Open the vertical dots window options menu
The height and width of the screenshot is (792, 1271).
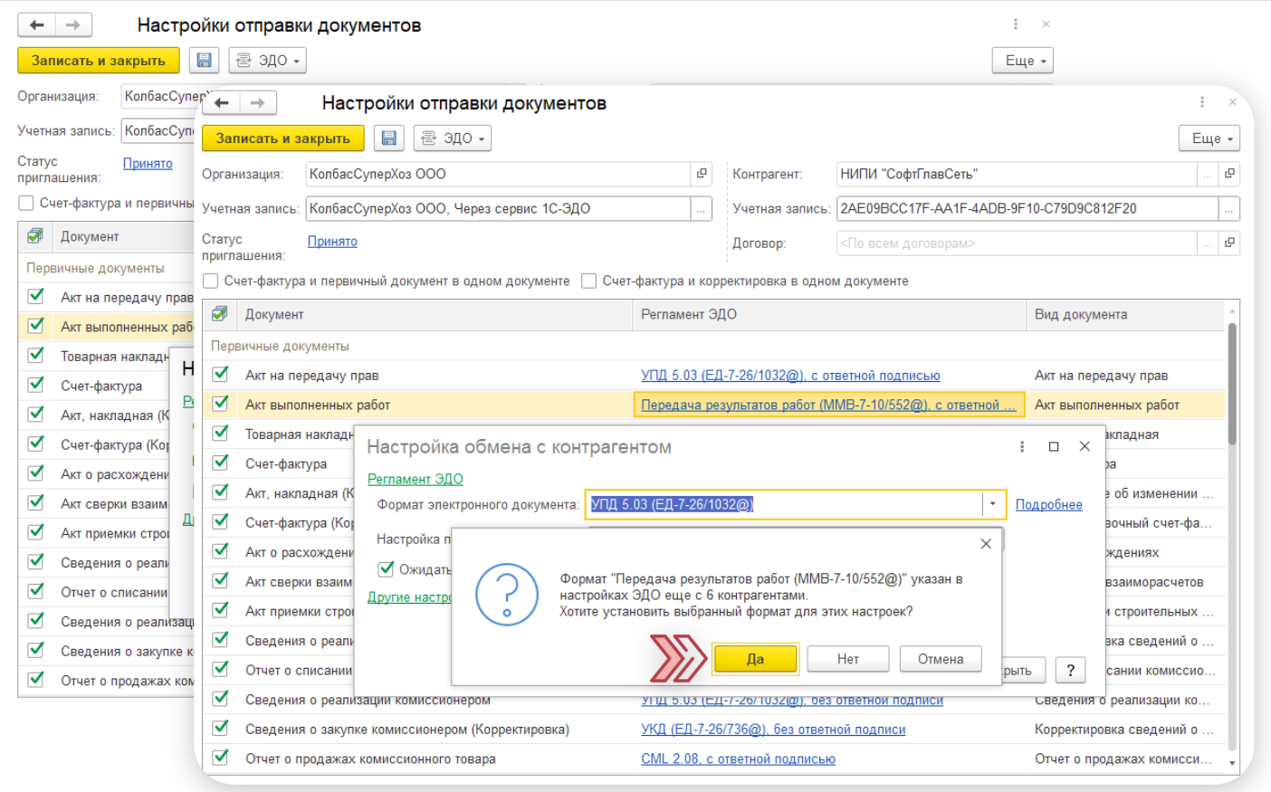(1202, 102)
